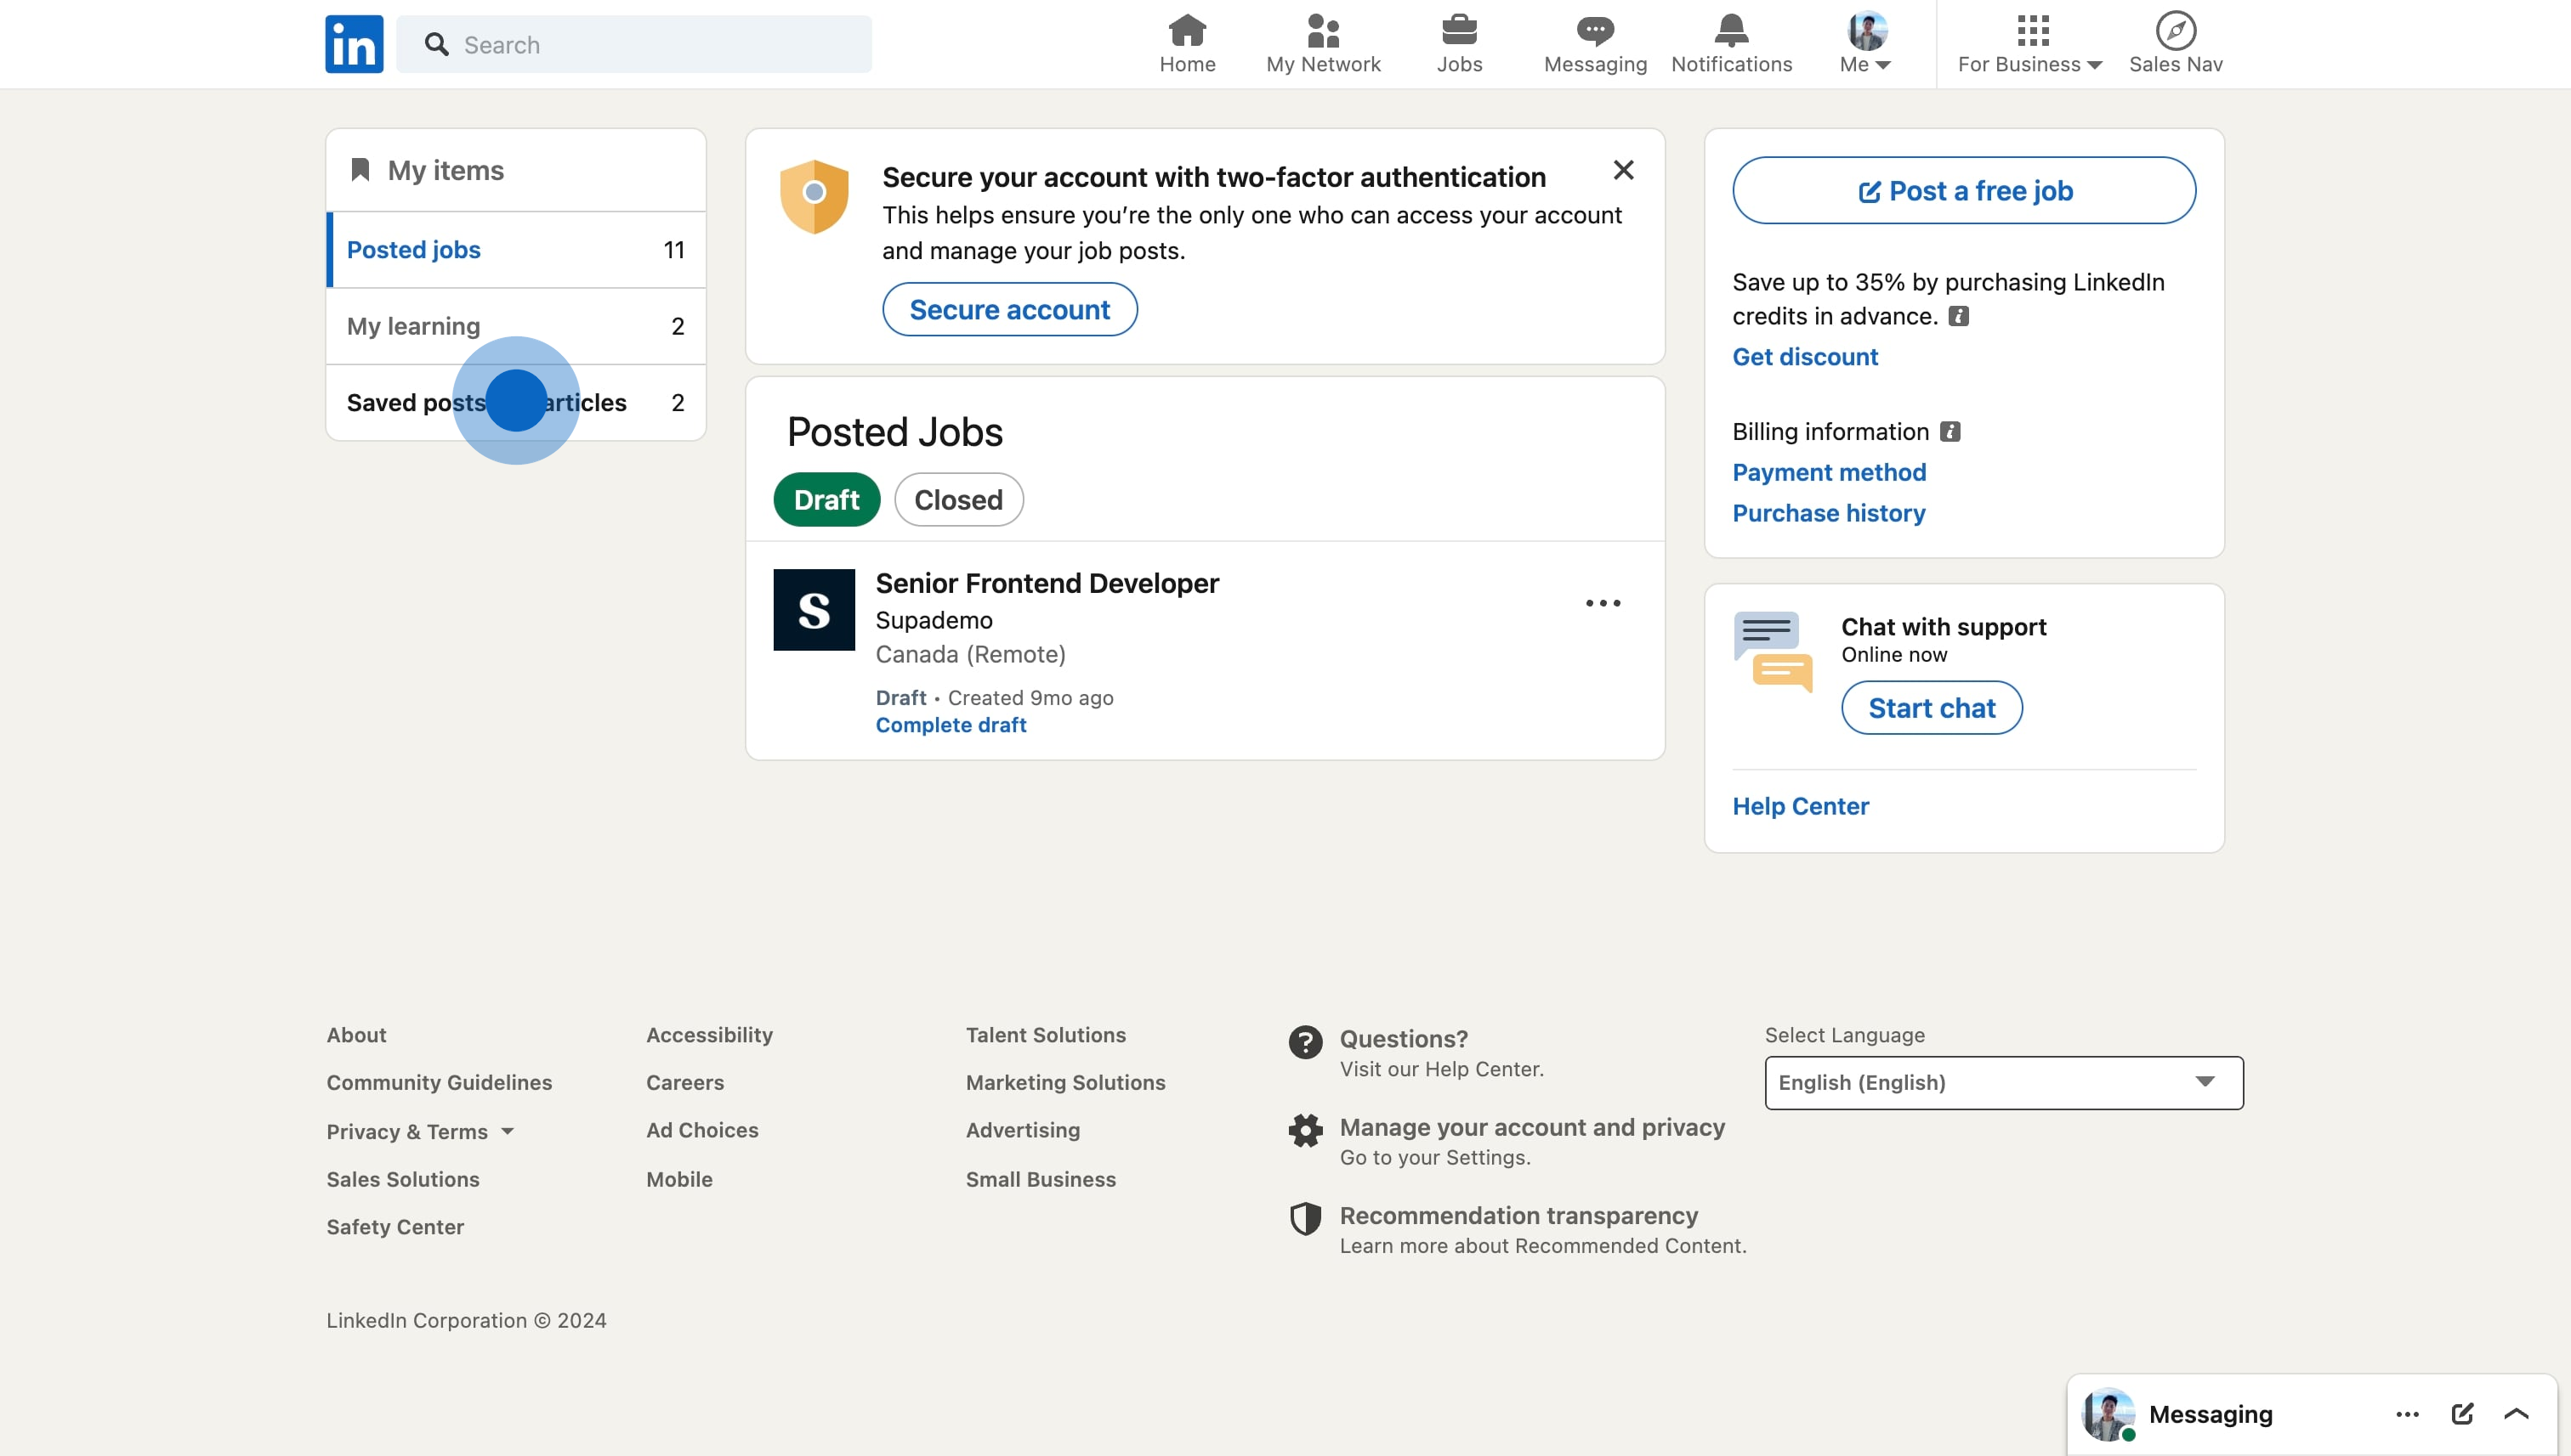Screen dimensions: 2571x1456
Task: Expand the Me profile dropdown
Action: (x=1865, y=44)
